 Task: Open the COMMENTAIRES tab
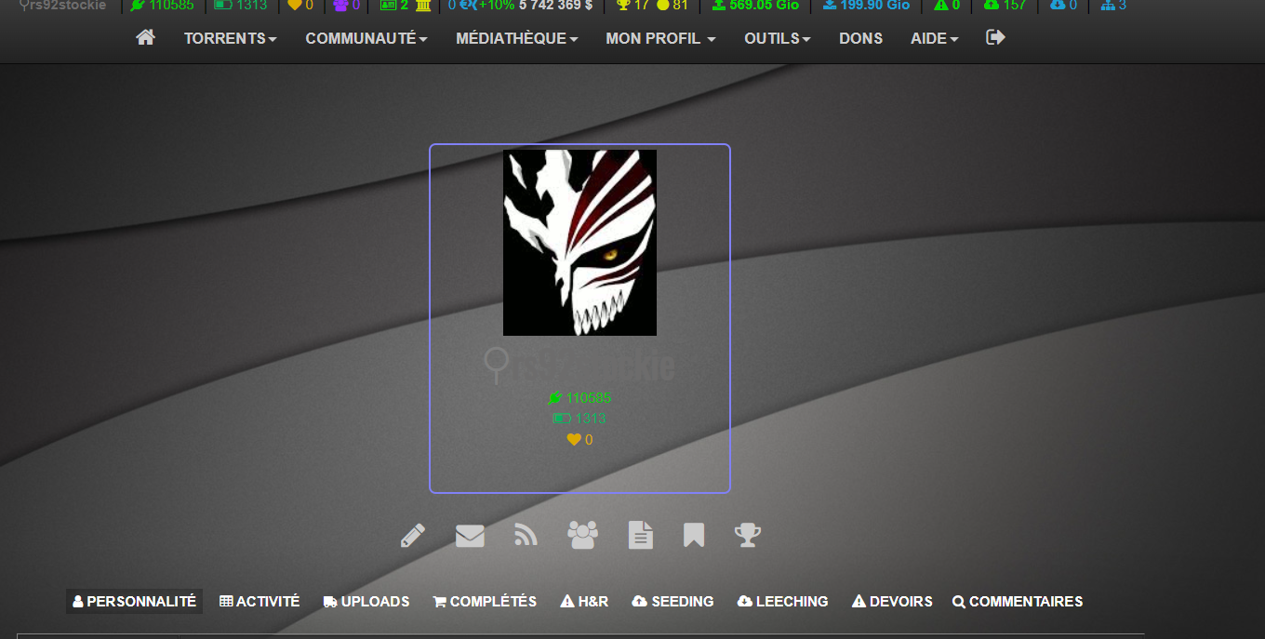point(1018,602)
